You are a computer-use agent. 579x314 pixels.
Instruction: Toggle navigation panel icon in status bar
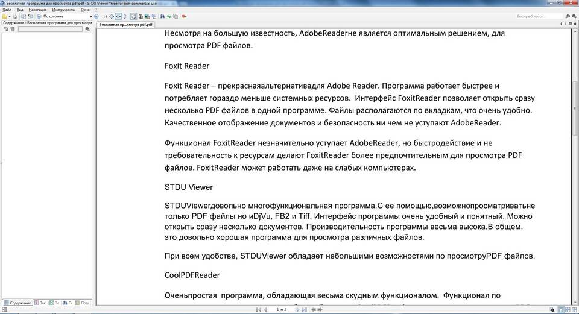(4, 310)
